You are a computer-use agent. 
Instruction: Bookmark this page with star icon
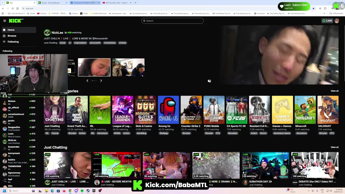click(x=313, y=8)
